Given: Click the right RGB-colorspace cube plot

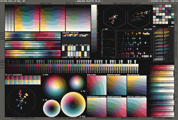Looking at the screenshot, I should [138, 17].
